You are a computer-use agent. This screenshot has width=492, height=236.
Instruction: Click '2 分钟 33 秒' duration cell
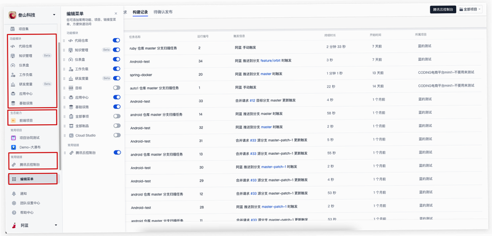tap(336, 47)
